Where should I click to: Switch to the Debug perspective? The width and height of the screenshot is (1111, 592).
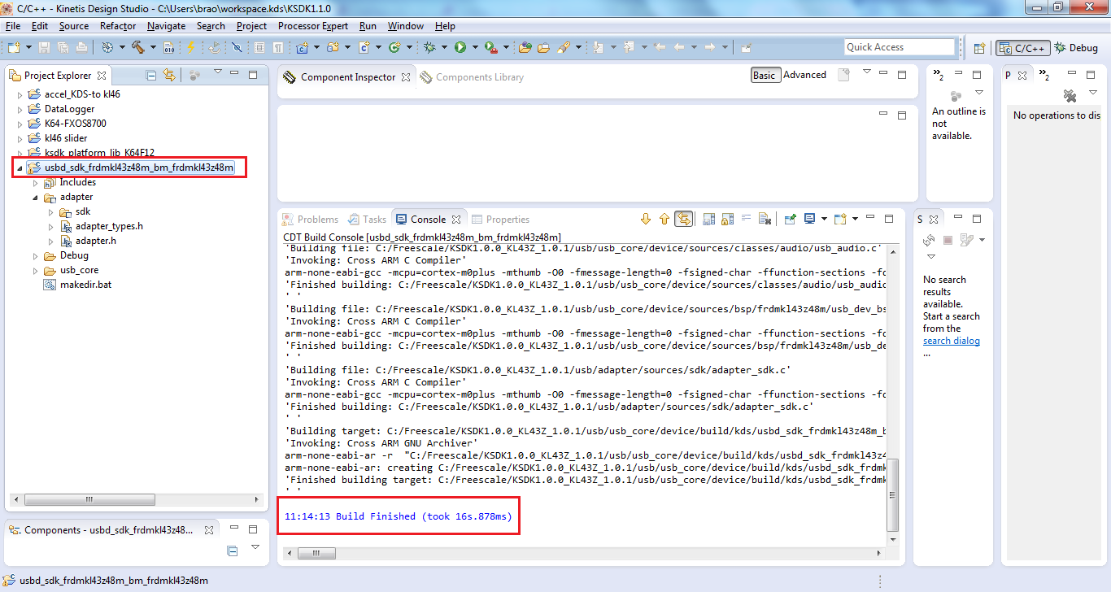pyautogui.click(x=1077, y=48)
